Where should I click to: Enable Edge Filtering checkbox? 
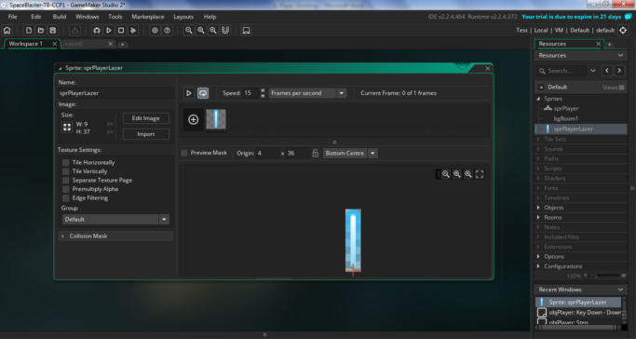pos(66,197)
